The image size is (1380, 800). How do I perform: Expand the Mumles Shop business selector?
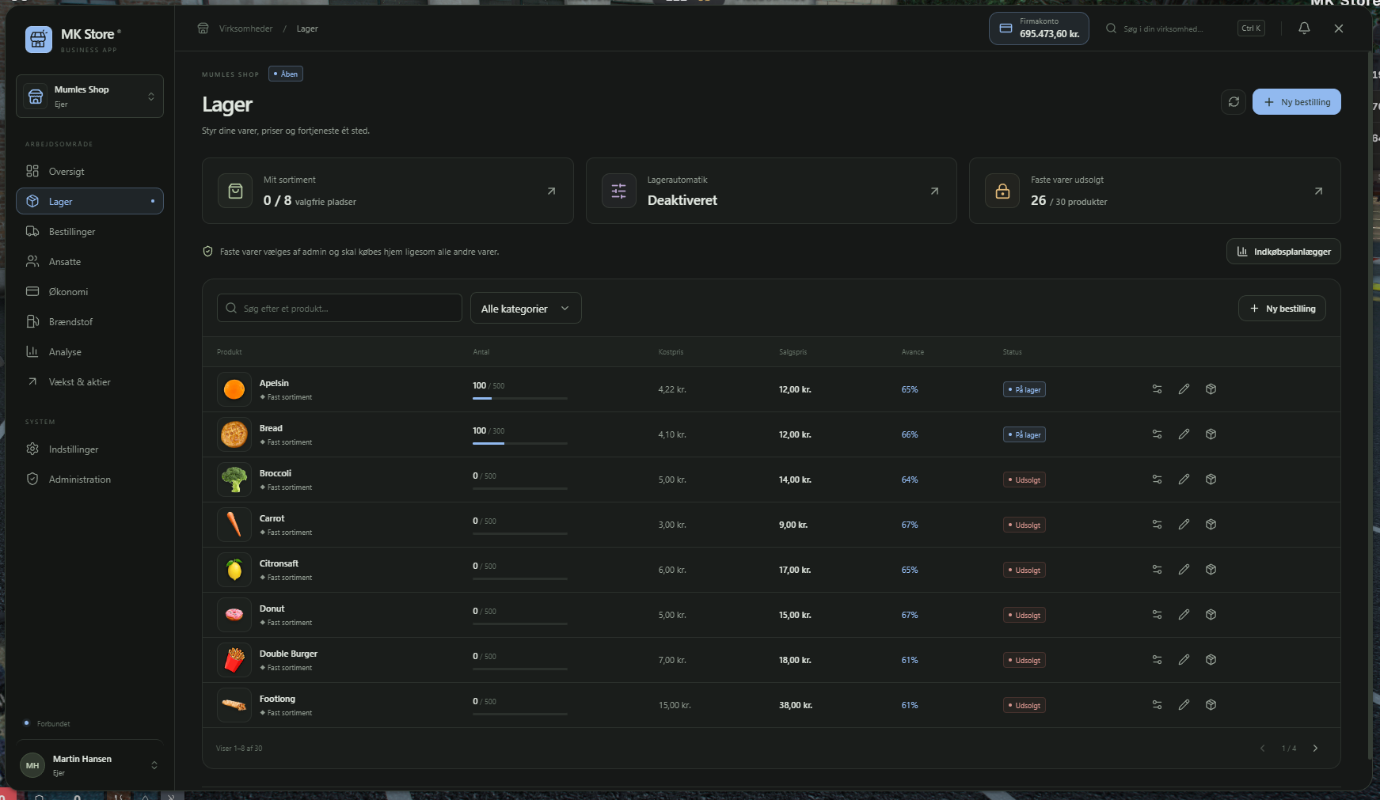coord(89,97)
